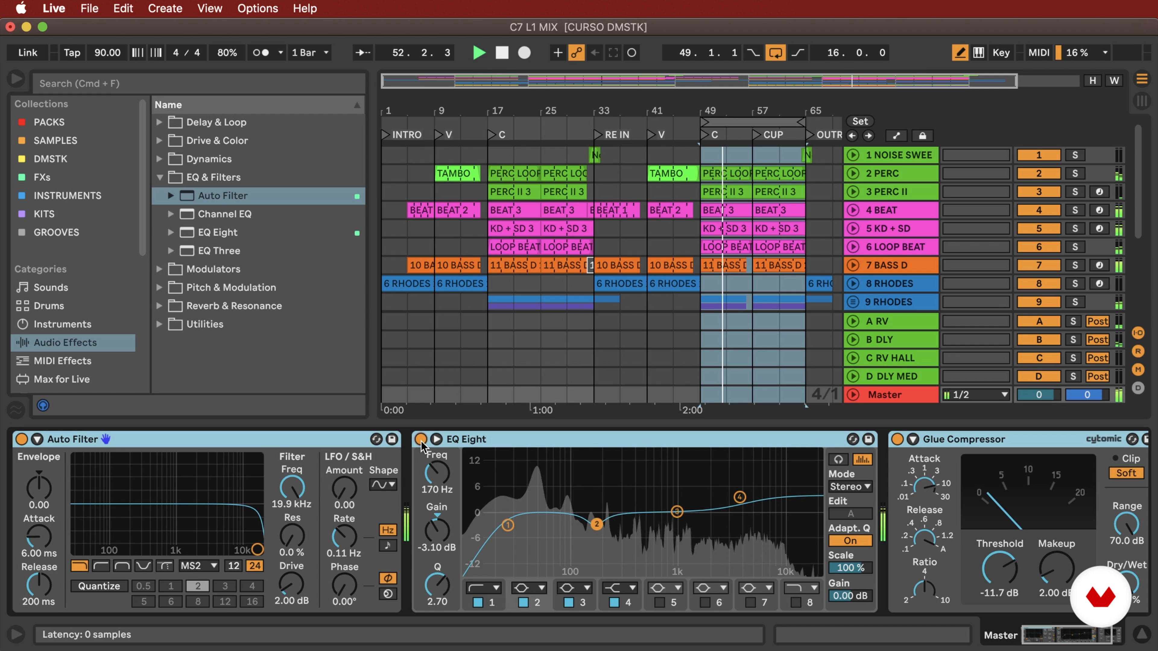
Task: Save Auto Filter preset disk icon
Action: coord(391,439)
